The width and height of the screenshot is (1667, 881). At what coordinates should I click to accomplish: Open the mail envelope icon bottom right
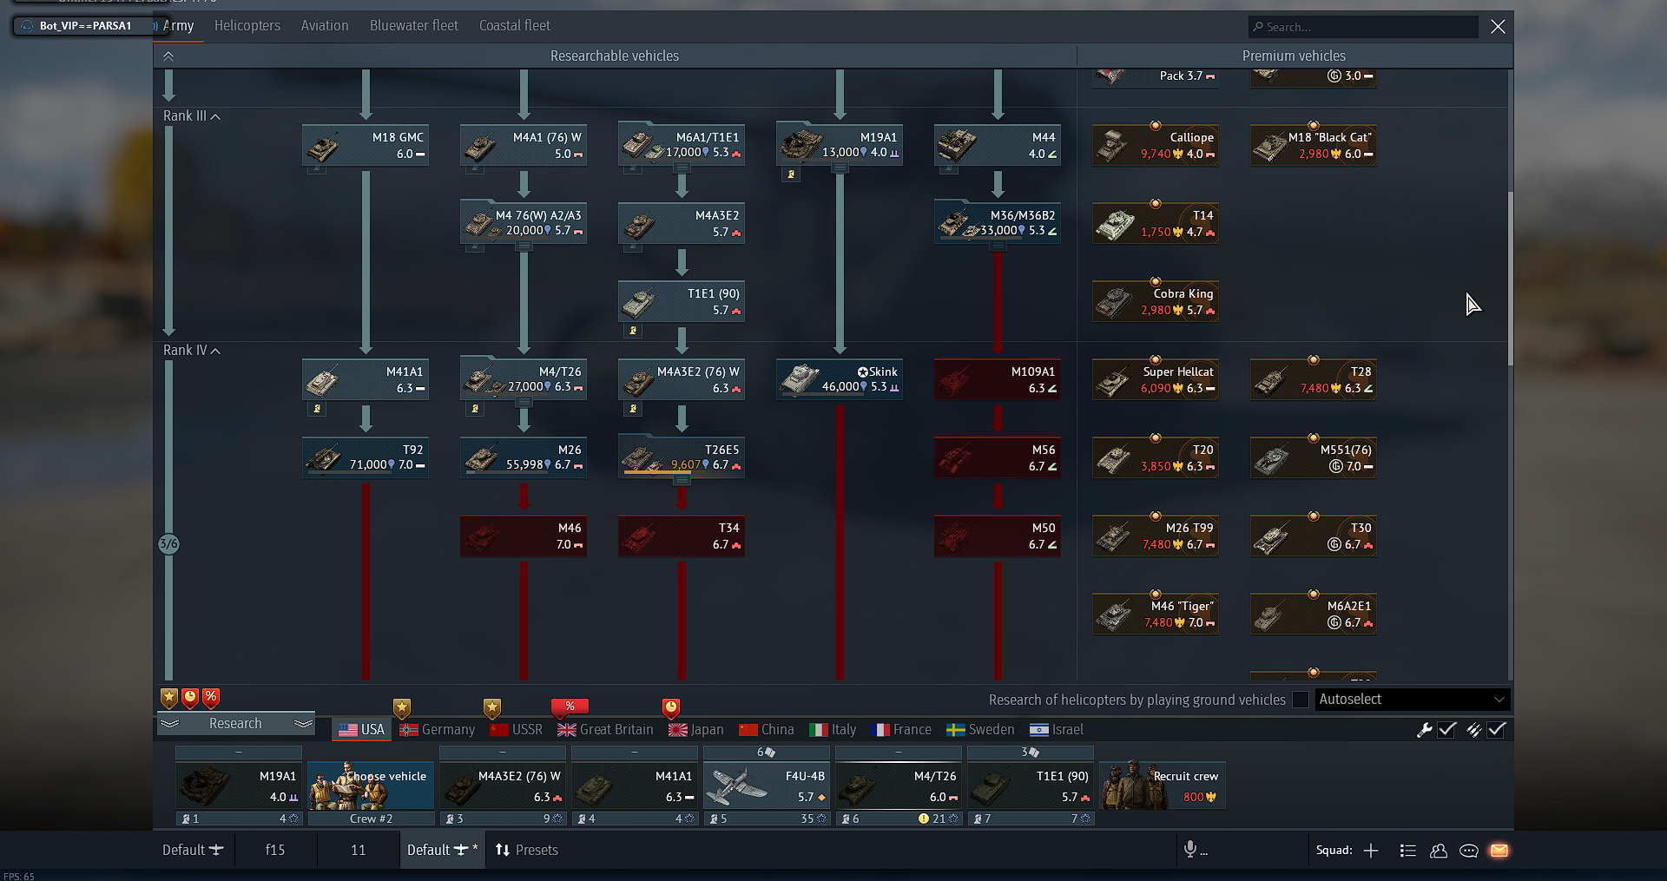(1499, 851)
